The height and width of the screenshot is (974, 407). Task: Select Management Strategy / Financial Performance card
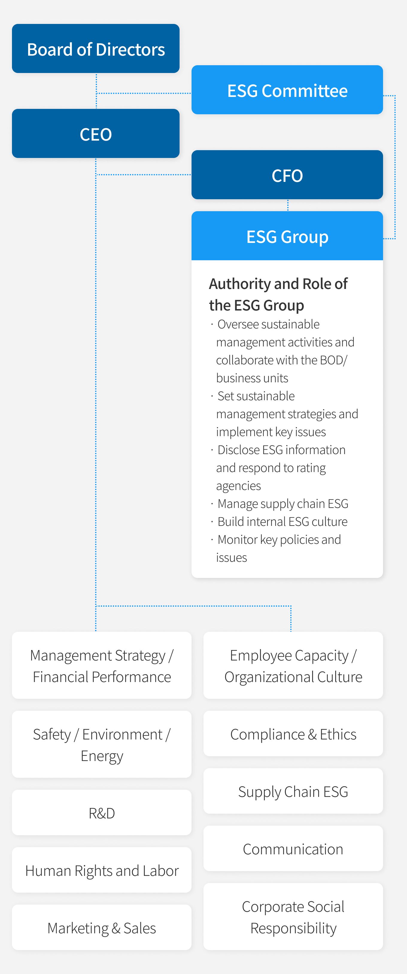[x=102, y=666]
